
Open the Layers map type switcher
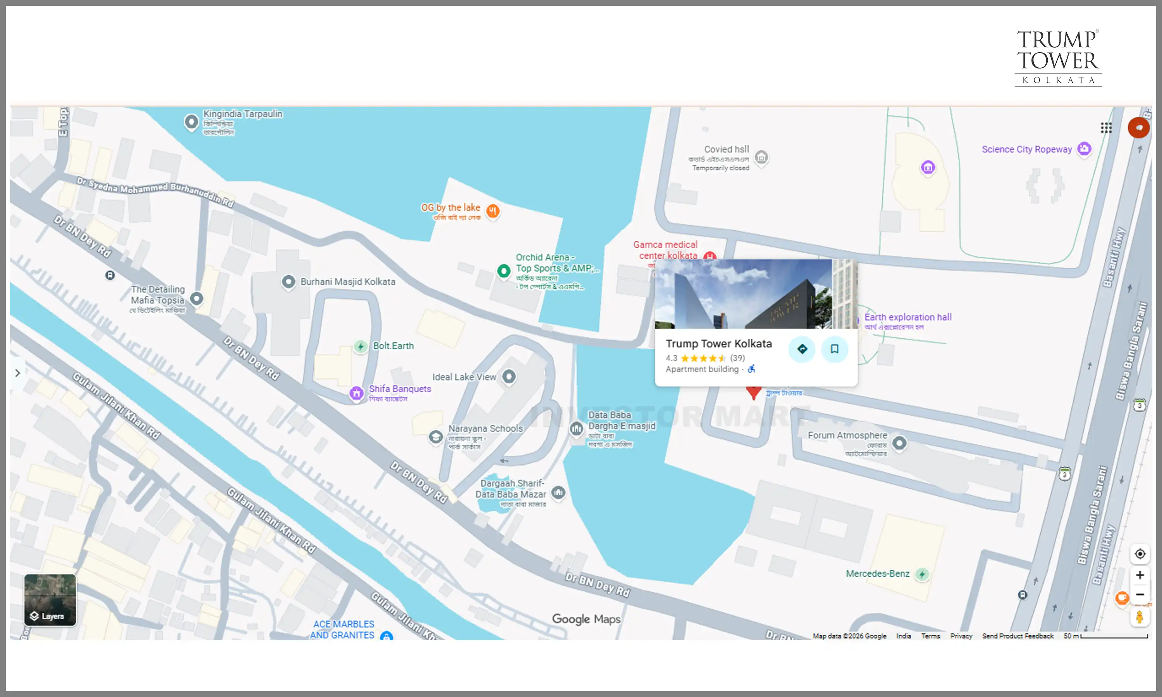(x=50, y=600)
